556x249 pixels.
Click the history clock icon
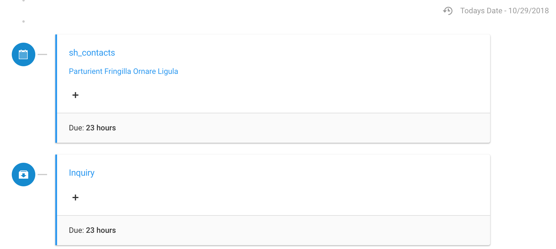[x=448, y=11]
